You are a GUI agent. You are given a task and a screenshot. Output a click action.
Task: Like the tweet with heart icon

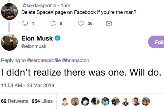pyautogui.click(x=81, y=23)
